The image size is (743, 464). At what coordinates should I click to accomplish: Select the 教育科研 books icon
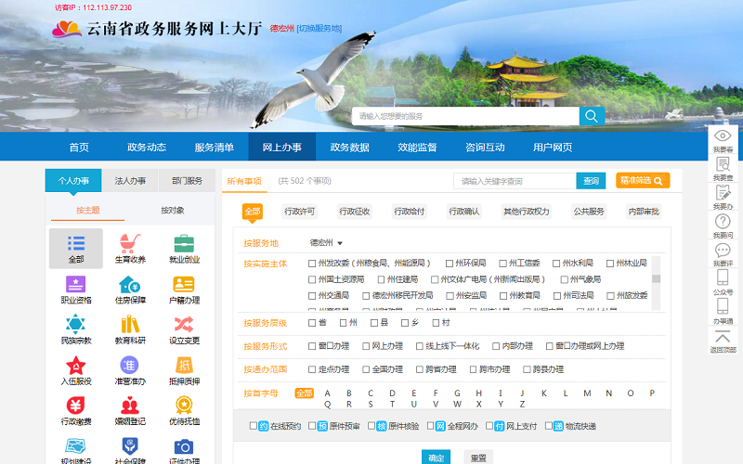pos(130,325)
